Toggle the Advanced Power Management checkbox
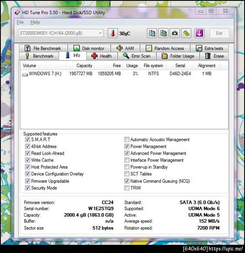This screenshot has height=253, width=245. 127,153
